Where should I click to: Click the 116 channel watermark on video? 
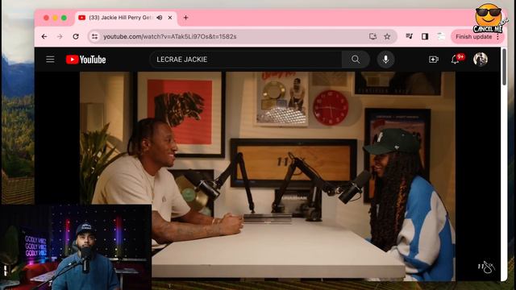point(487,267)
